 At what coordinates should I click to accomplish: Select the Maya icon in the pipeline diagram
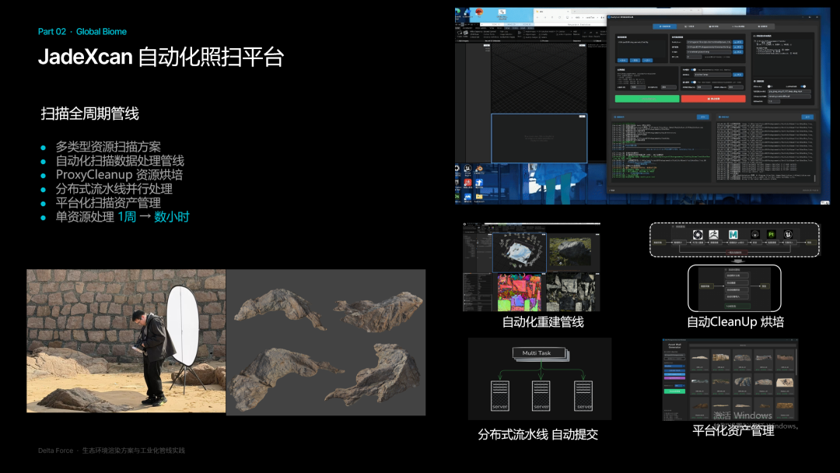[733, 235]
